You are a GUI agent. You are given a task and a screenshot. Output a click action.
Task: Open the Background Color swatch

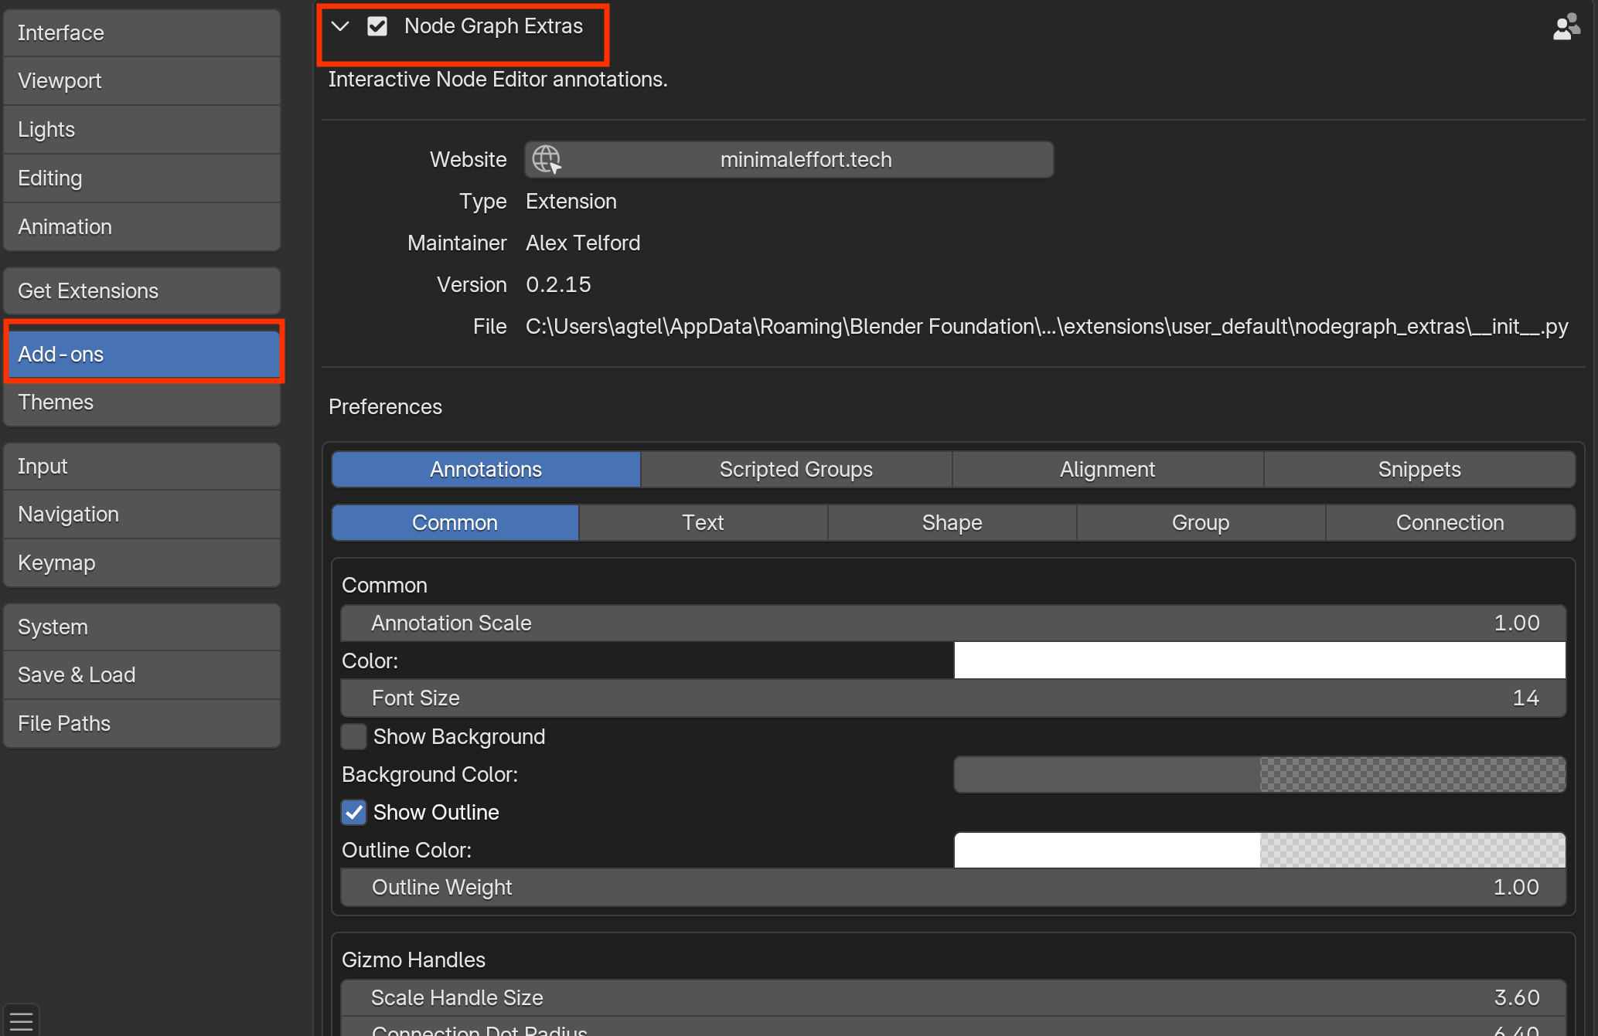click(x=1260, y=774)
